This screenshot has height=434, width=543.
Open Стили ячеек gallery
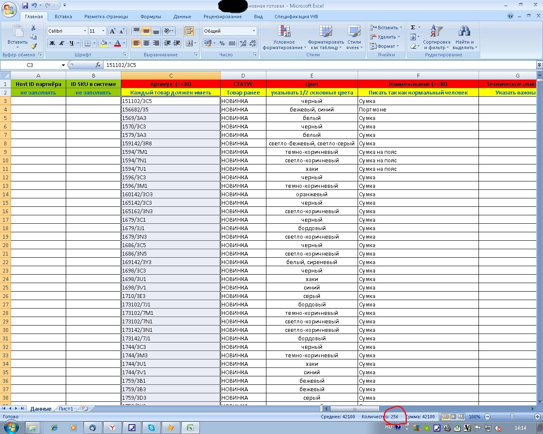[x=354, y=37]
